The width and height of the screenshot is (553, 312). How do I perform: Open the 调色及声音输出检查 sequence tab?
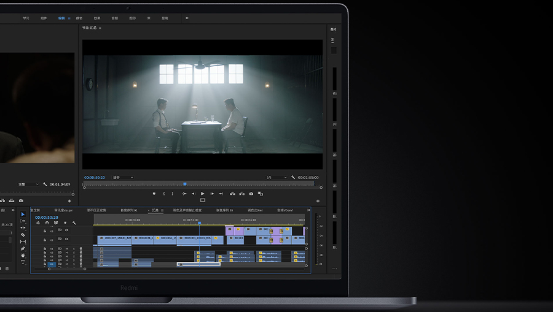tap(187, 210)
